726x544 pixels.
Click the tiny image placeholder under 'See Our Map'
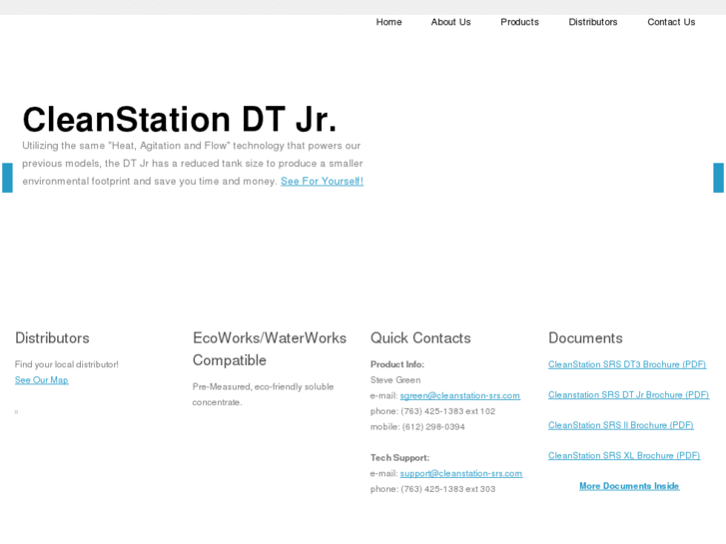pos(16,411)
